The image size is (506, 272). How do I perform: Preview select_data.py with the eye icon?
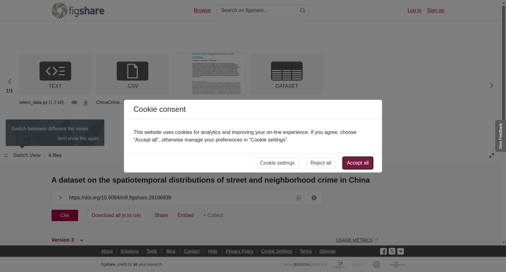pos(74,102)
